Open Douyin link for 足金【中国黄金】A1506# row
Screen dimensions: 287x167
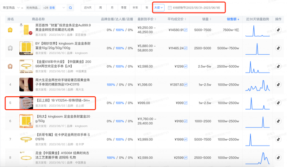(x=278, y=158)
